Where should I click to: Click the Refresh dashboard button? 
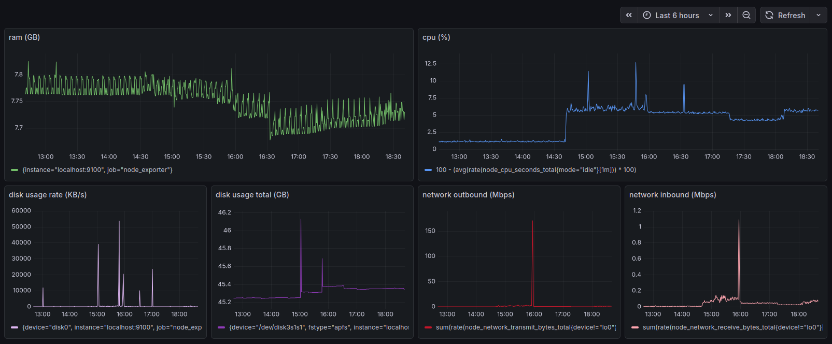pyautogui.click(x=785, y=15)
